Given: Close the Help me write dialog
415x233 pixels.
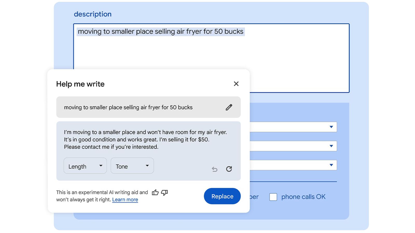Looking at the screenshot, I should [236, 84].
